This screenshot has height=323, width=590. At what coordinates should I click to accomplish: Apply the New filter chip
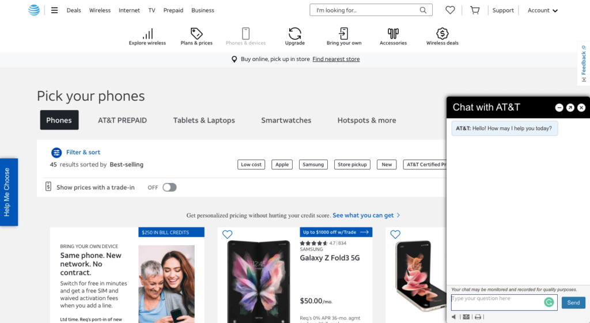387,164
